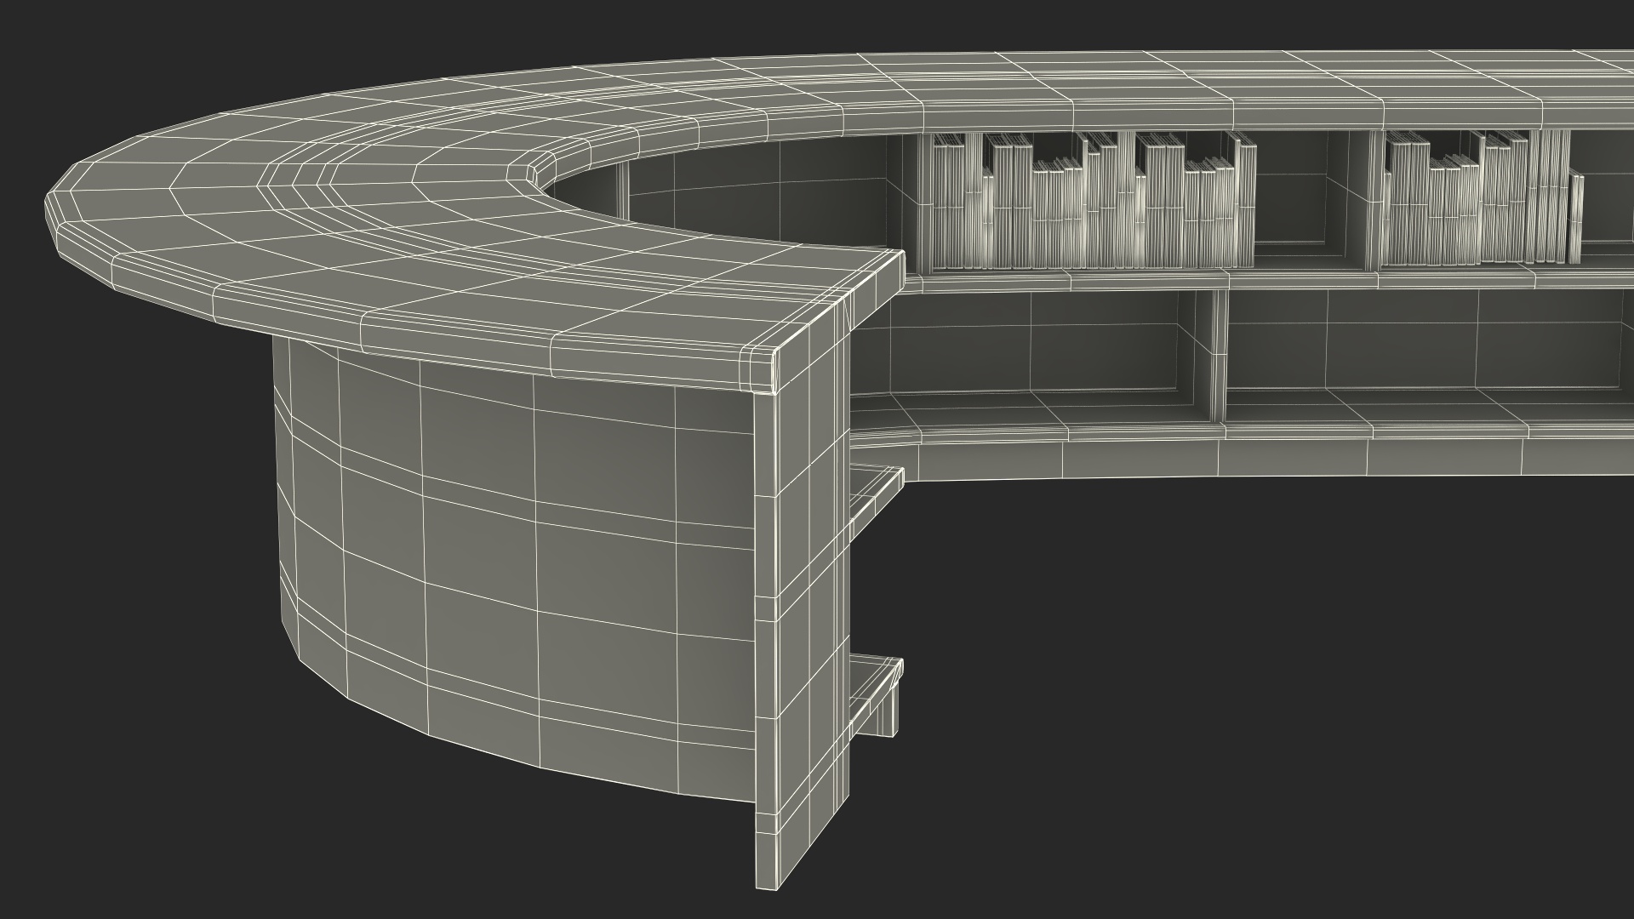Select the empty compartment between the book groups
1634x919 pixels.
click(1302, 200)
